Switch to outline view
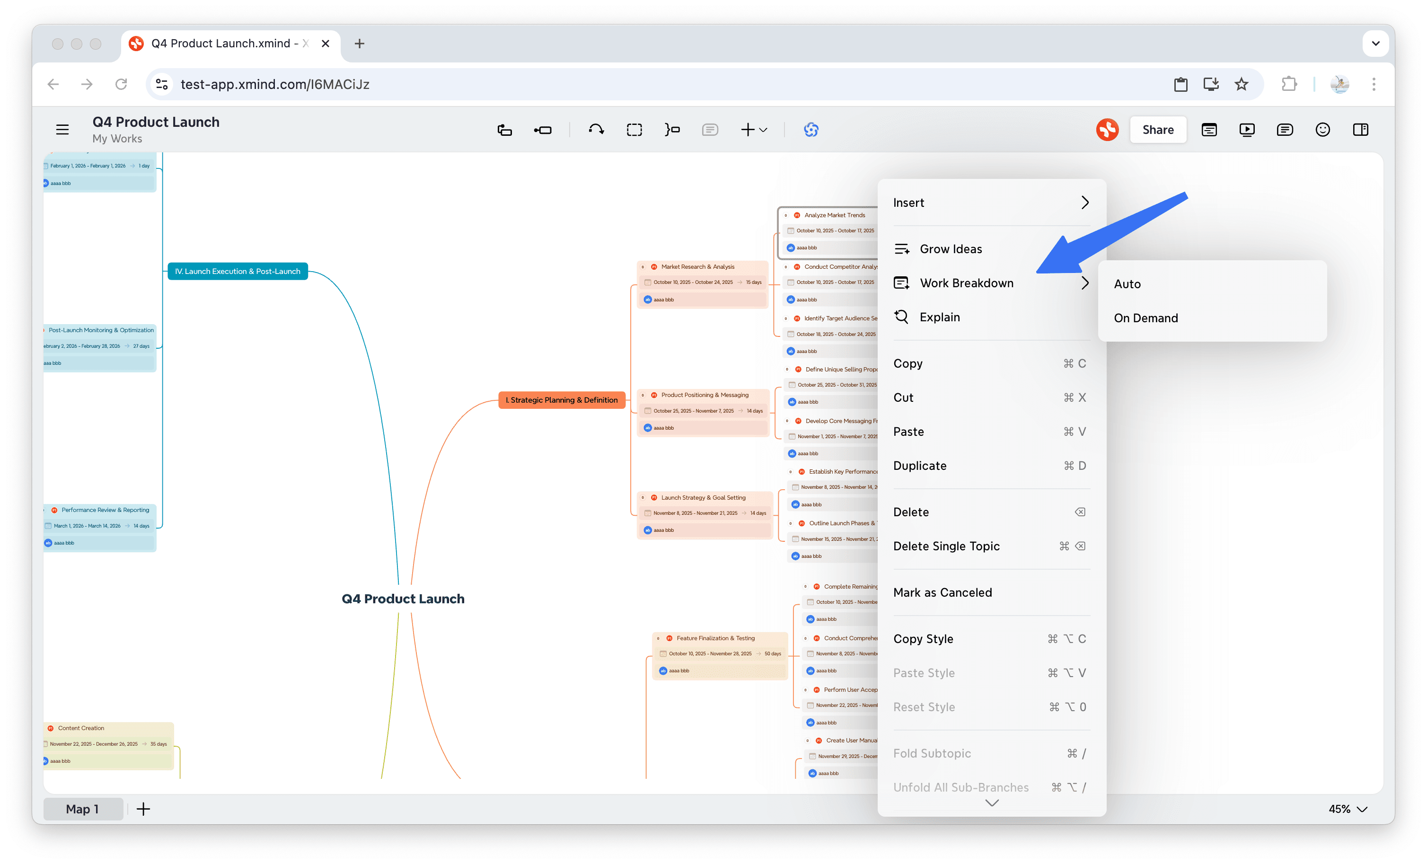Viewport: 1427px width, 864px height. pos(1209,129)
